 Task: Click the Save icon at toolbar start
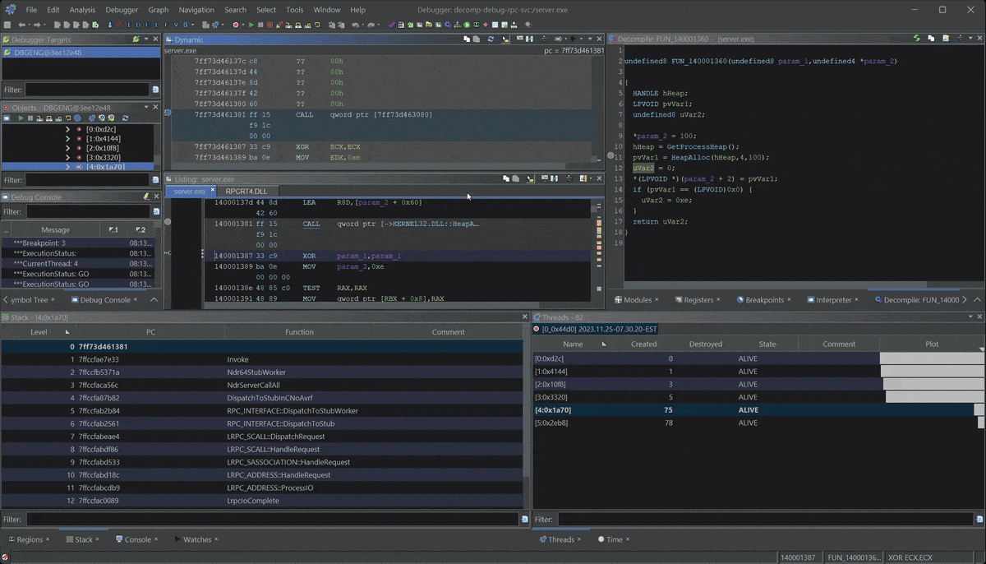[7, 25]
